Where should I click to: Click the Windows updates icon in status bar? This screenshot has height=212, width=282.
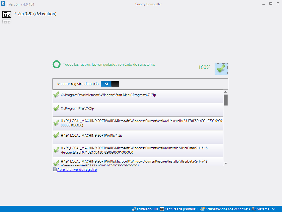(x=202, y=209)
